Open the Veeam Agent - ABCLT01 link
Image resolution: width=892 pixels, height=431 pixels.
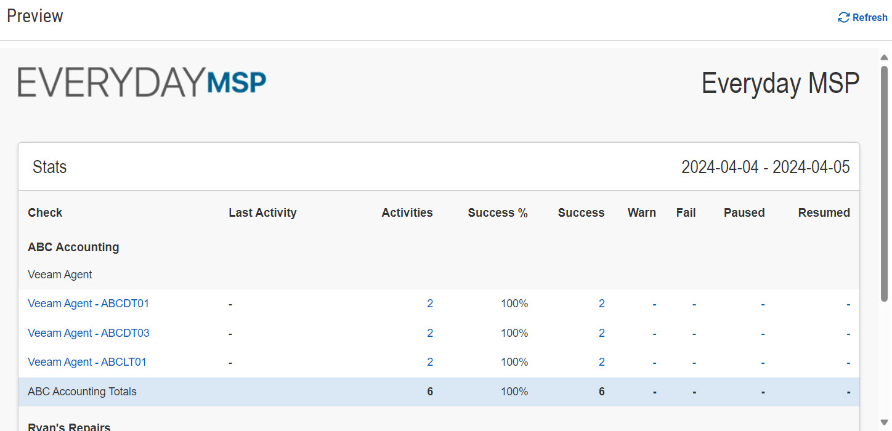coord(87,362)
